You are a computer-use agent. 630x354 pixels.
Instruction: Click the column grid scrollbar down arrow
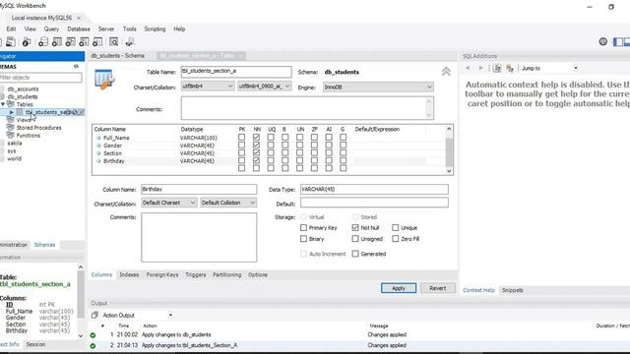(x=449, y=170)
